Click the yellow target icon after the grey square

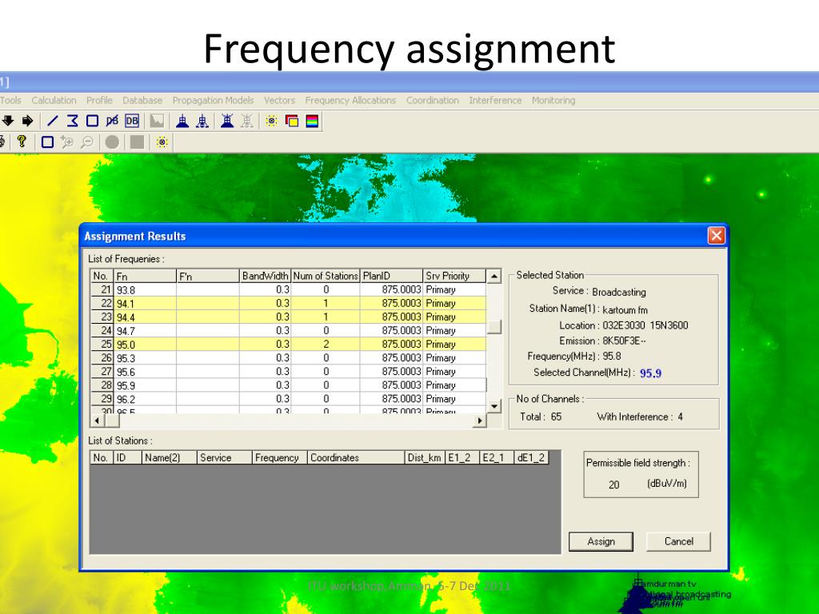(x=162, y=142)
